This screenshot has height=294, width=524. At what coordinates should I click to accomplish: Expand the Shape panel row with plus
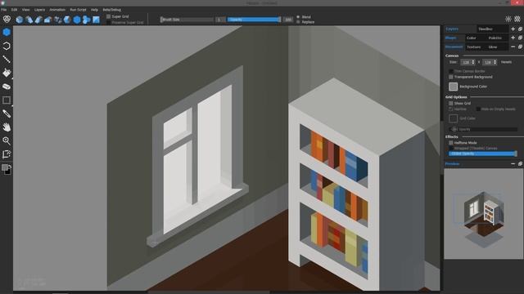point(513,38)
